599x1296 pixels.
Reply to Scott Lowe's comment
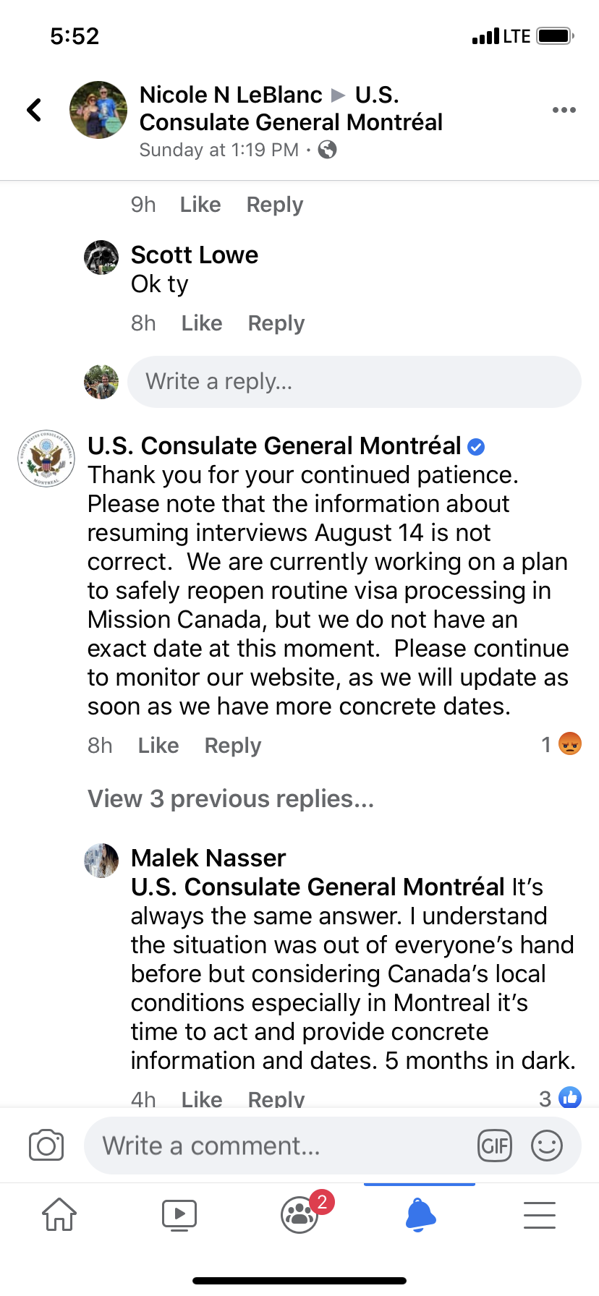[x=276, y=323]
